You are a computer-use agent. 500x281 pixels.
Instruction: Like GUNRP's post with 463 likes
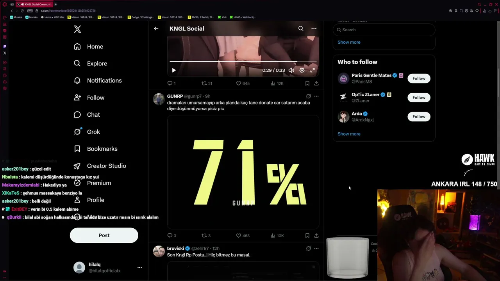(243, 236)
